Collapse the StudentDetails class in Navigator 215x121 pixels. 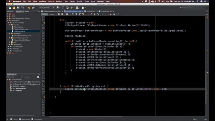[x=8, y=80]
